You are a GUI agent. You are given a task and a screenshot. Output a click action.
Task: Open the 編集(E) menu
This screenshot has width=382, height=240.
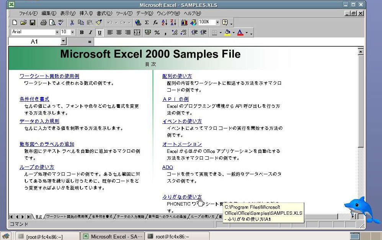(49, 13)
